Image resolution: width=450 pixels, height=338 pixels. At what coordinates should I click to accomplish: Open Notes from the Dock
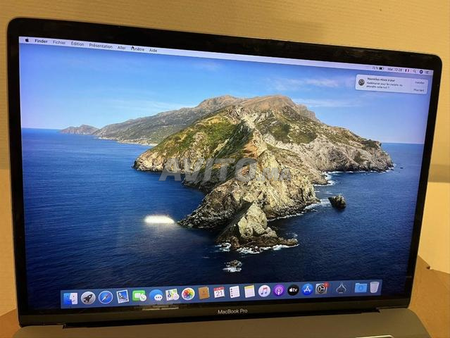point(249,292)
